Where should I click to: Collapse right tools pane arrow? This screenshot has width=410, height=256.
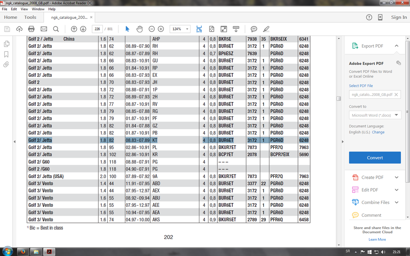(x=342, y=142)
